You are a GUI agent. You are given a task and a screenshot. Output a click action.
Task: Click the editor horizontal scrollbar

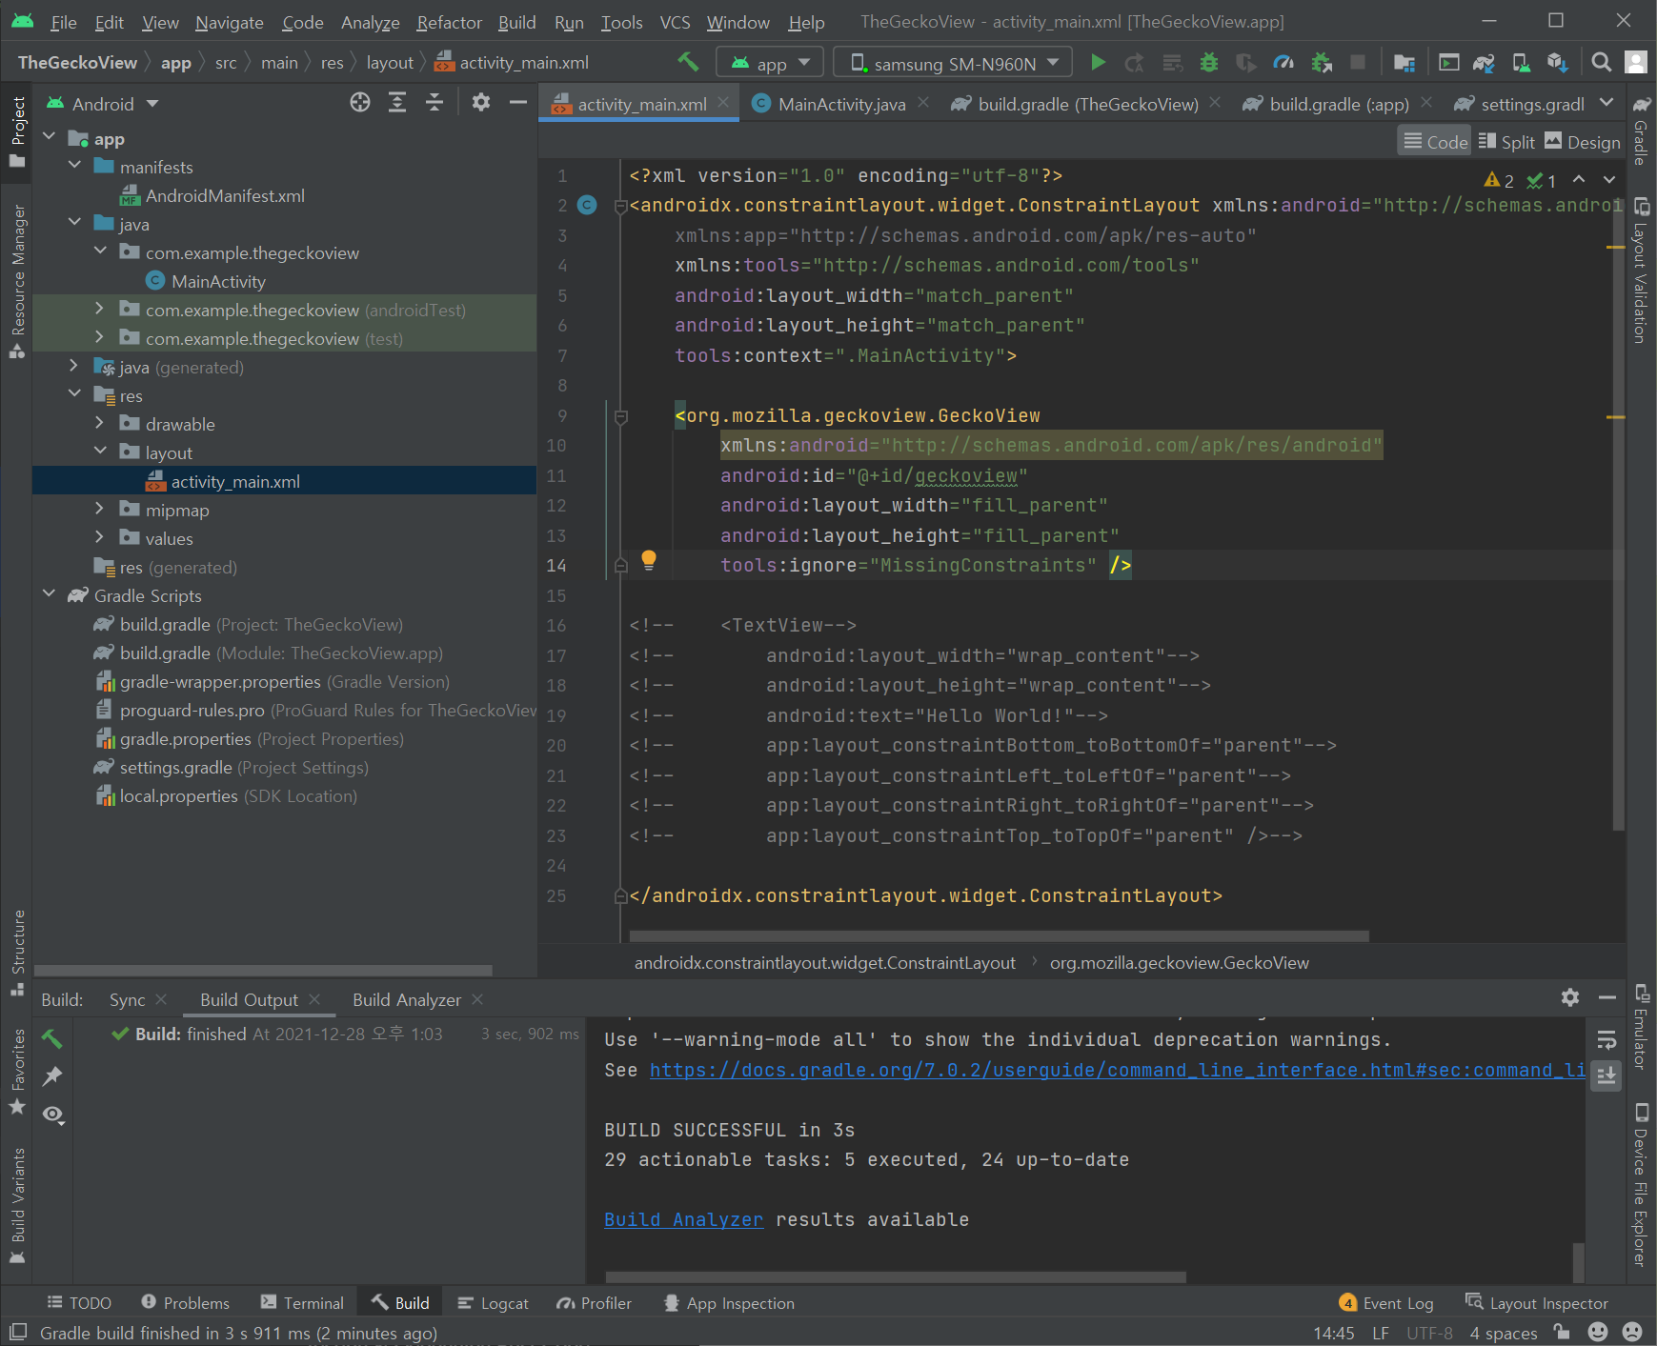point(999,935)
